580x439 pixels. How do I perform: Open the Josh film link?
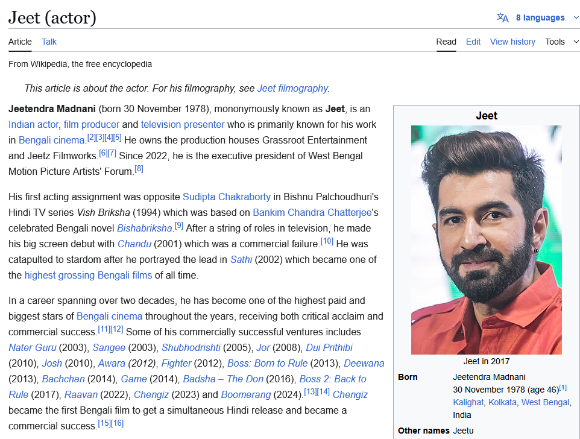pos(52,364)
